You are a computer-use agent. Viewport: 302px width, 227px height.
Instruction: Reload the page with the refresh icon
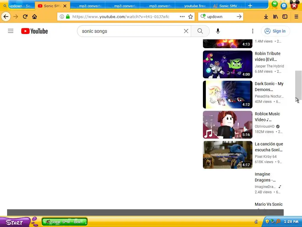tap(25, 17)
